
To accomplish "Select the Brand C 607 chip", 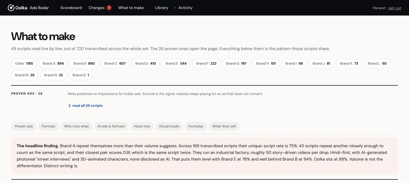I will (115, 63).
